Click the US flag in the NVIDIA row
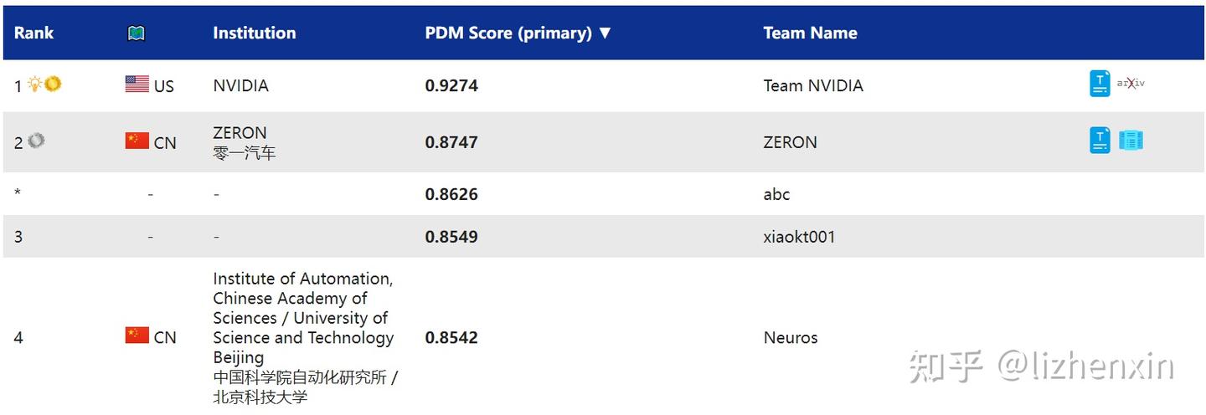Screen dimensions: 1206x415 [137, 84]
